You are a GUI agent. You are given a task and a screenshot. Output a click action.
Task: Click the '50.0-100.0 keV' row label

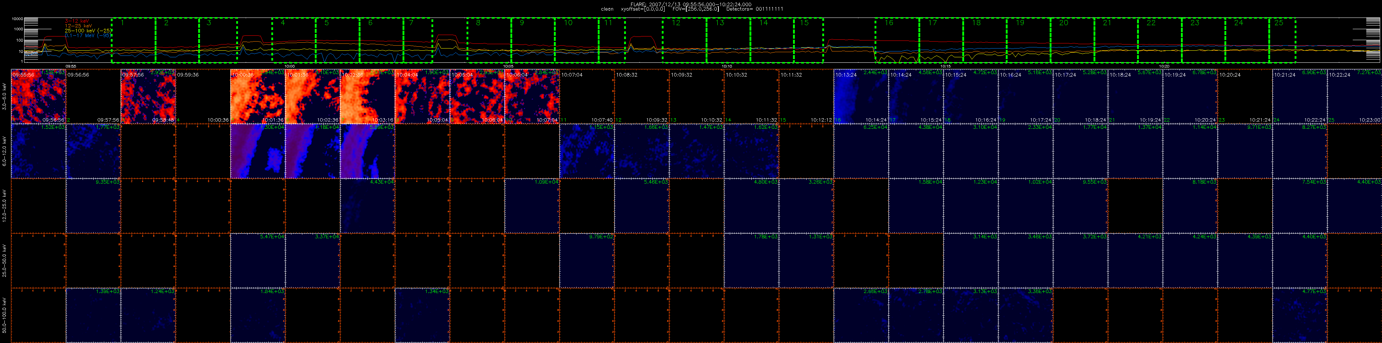(4, 315)
